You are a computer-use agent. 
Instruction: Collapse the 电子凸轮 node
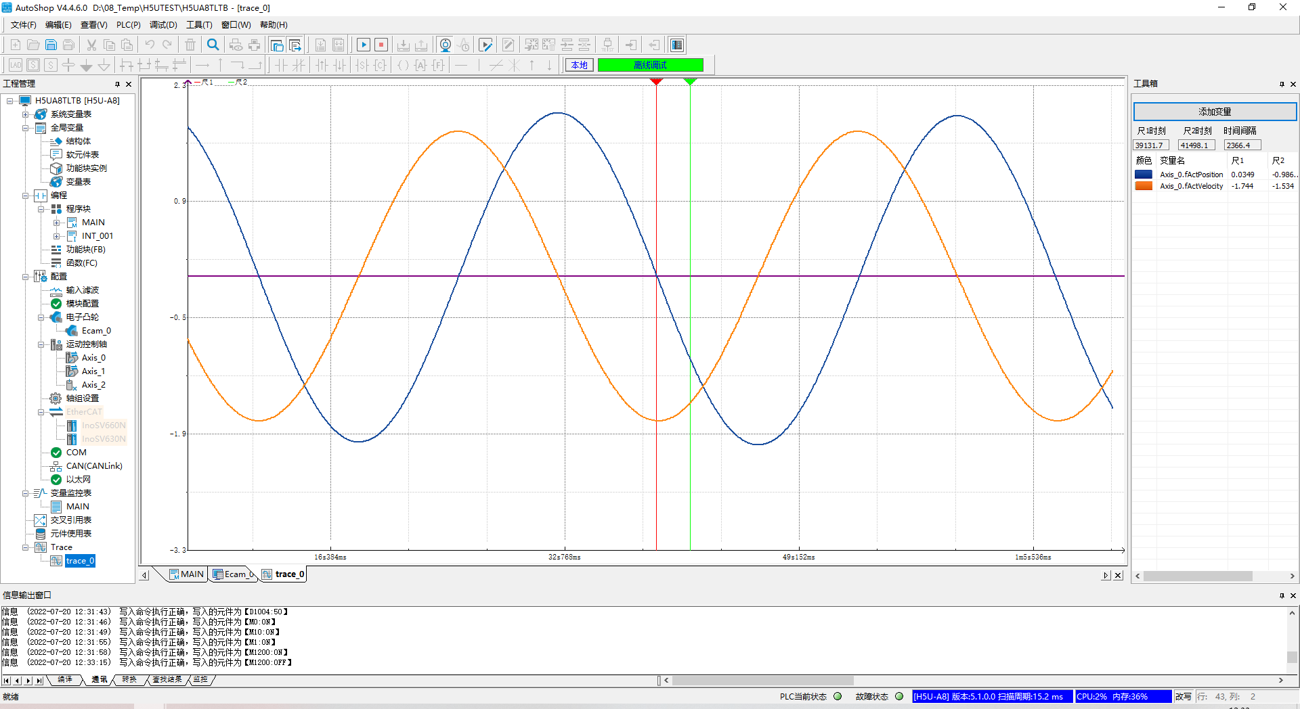point(41,317)
